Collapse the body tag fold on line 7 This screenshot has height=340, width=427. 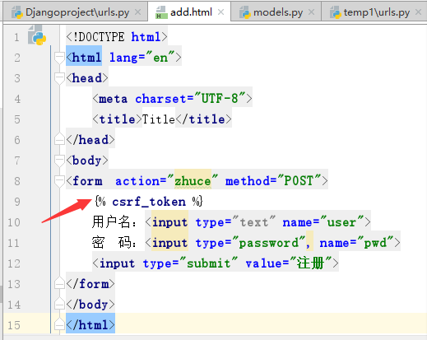coord(59,161)
